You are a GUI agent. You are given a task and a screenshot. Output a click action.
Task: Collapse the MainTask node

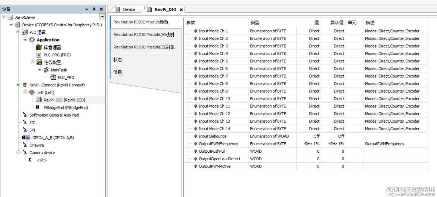point(40,69)
